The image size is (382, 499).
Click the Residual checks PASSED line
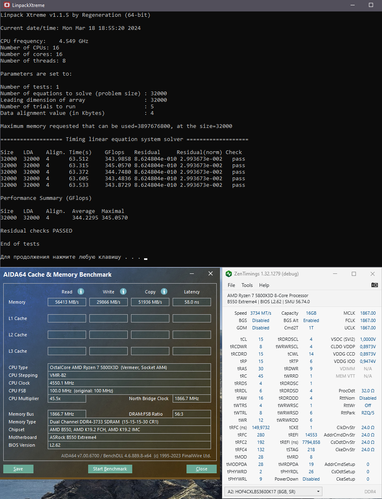tap(36, 231)
